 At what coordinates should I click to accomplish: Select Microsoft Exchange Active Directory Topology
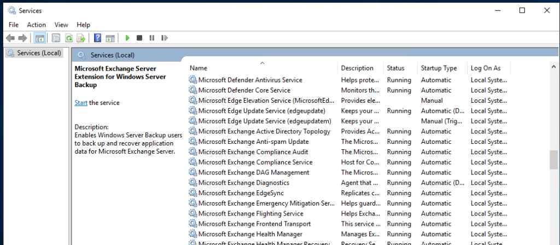pyautogui.click(x=348, y=131)
